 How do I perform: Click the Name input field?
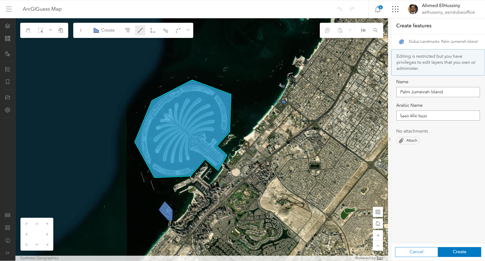[438, 92]
